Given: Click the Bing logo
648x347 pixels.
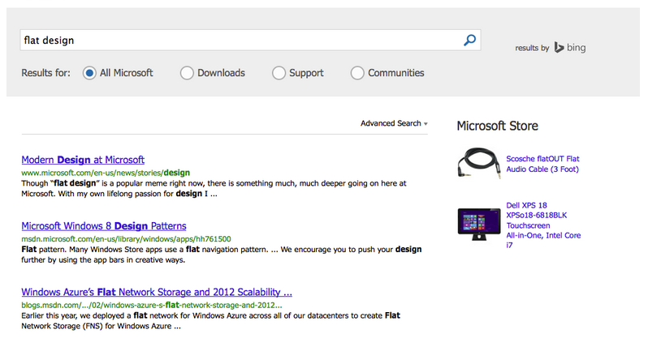Looking at the screenshot, I should point(570,48).
